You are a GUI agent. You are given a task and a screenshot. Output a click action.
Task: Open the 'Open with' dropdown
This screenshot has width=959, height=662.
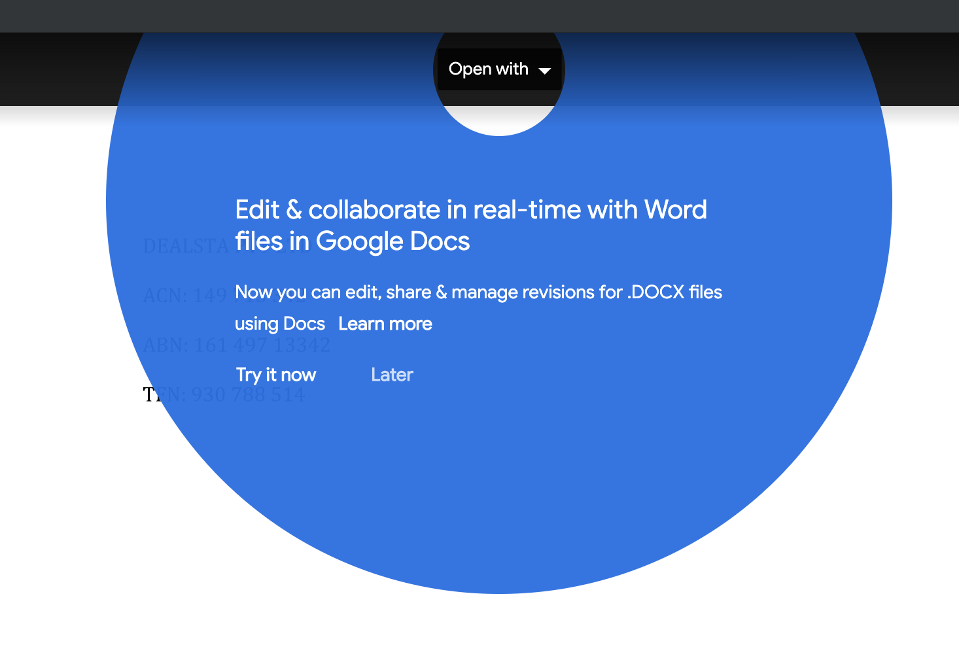tap(499, 69)
